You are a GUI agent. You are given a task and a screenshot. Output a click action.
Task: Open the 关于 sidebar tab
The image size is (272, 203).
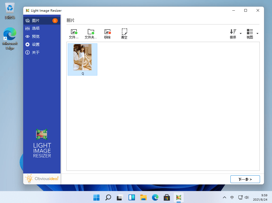tap(42, 52)
